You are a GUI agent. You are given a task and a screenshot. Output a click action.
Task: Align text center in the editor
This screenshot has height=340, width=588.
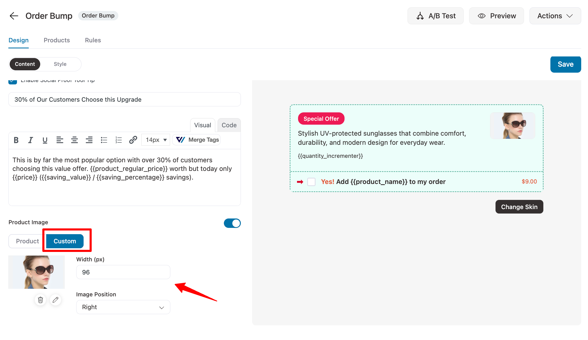point(74,140)
